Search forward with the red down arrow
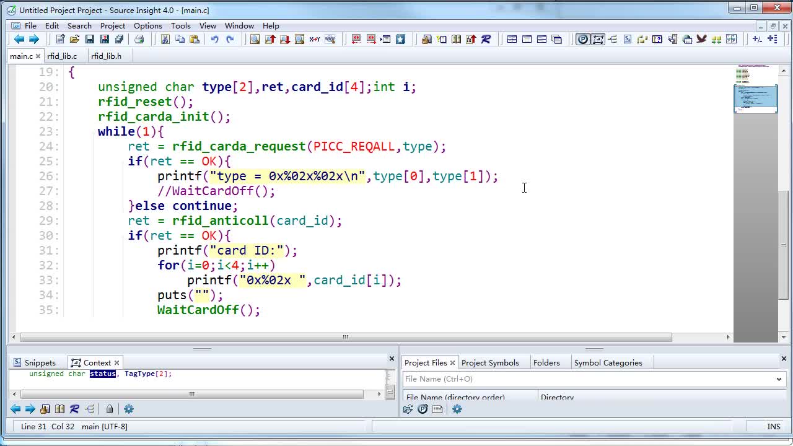This screenshot has height=446, width=793. tap(285, 39)
